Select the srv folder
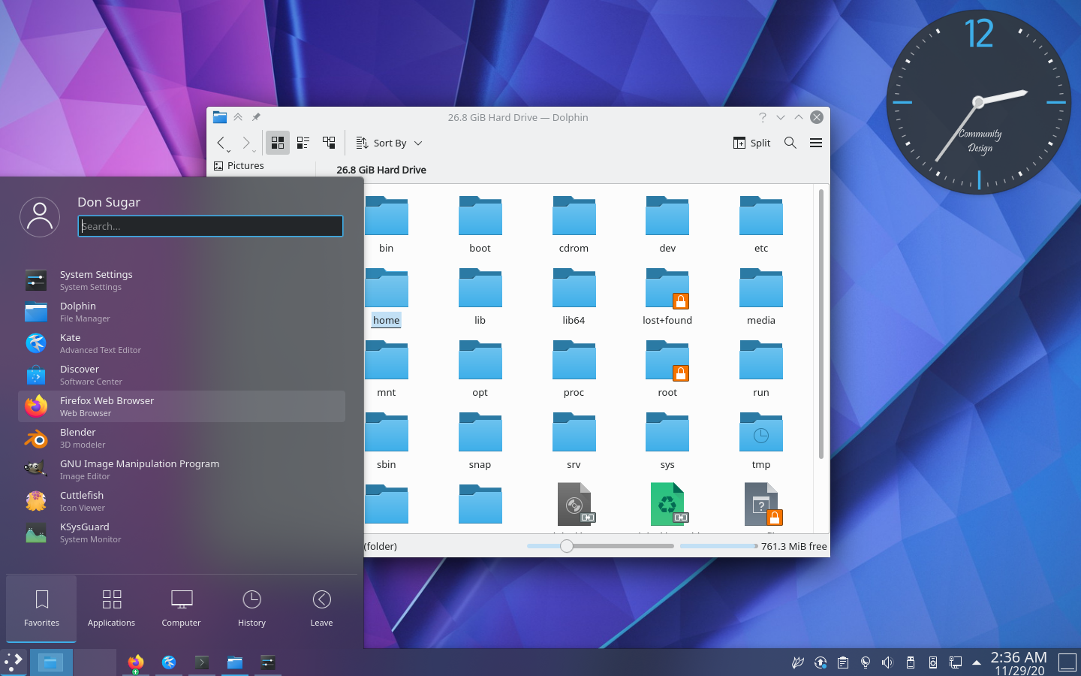Image resolution: width=1081 pixels, height=676 pixels. point(574,441)
